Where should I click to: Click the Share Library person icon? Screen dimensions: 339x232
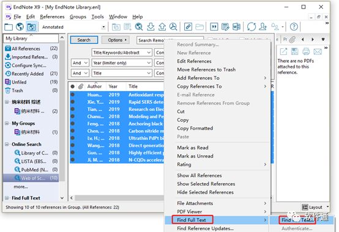tap(263, 27)
